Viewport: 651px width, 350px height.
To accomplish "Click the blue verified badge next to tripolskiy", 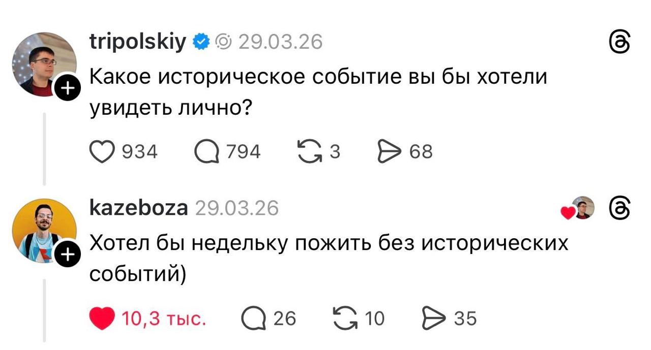I will coord(202,42).
